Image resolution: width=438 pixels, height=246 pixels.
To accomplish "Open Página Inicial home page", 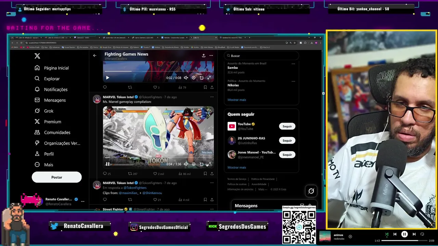I will 52,68.
